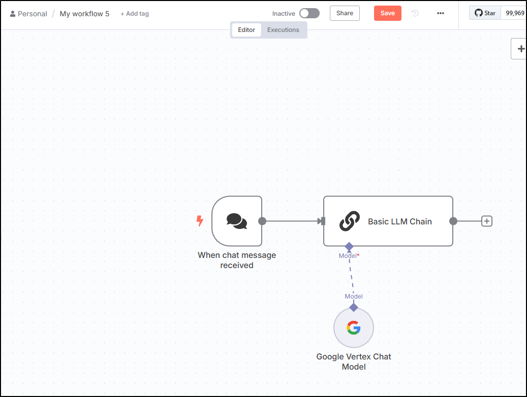Image resolution: width=527 pixels, height=397 pixels.
Task: Click the orange trigger lightning bolt icon
Action: coord(200,221)
